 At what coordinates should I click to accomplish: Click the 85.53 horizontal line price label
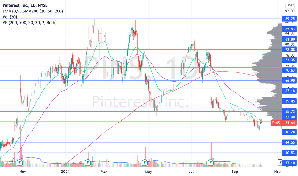tap(289, 29)
